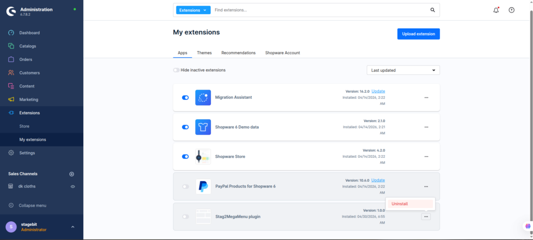The height and width of the screenshot is (240, 533).
Task: Open the Orders bag icon
Action: (11, 59)
